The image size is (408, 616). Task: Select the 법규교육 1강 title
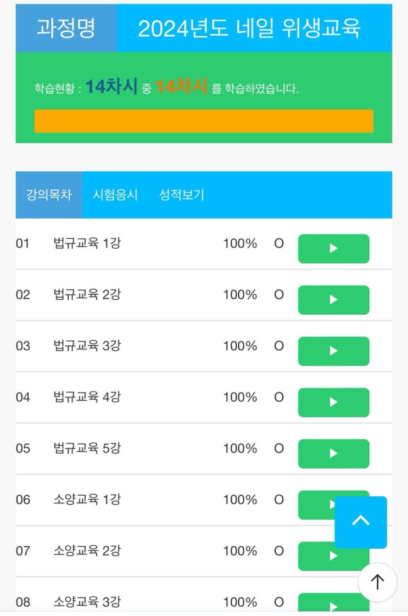point(87,243)
